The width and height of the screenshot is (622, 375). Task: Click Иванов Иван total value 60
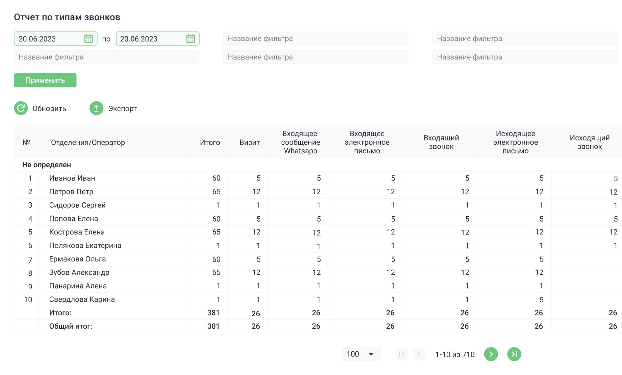216,178
